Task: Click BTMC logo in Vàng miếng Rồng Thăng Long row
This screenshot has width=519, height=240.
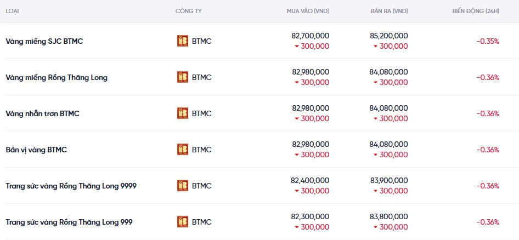Action: click(x=183, y=77)
